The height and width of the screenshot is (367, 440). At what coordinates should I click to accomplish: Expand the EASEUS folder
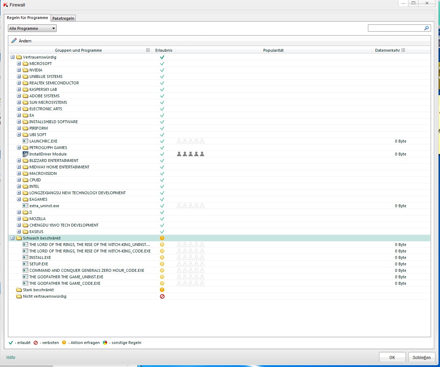19,232
